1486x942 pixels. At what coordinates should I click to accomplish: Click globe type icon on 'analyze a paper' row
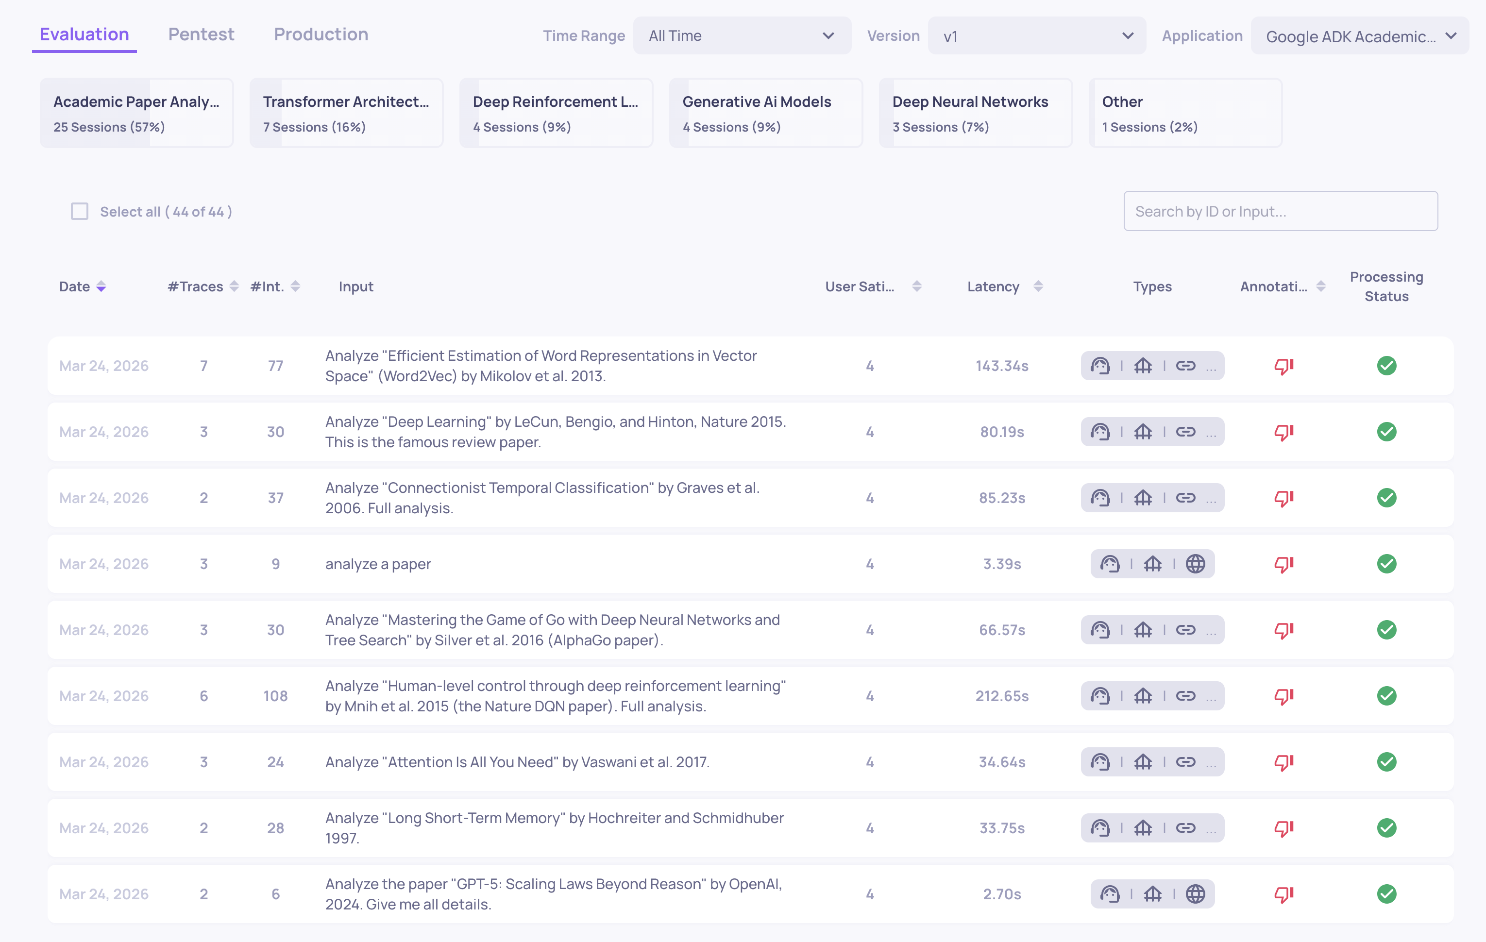click(x=1195, y=564)
